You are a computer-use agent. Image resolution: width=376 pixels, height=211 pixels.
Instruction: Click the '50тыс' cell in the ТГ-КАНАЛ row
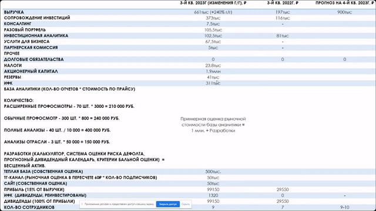pos(213,178)
